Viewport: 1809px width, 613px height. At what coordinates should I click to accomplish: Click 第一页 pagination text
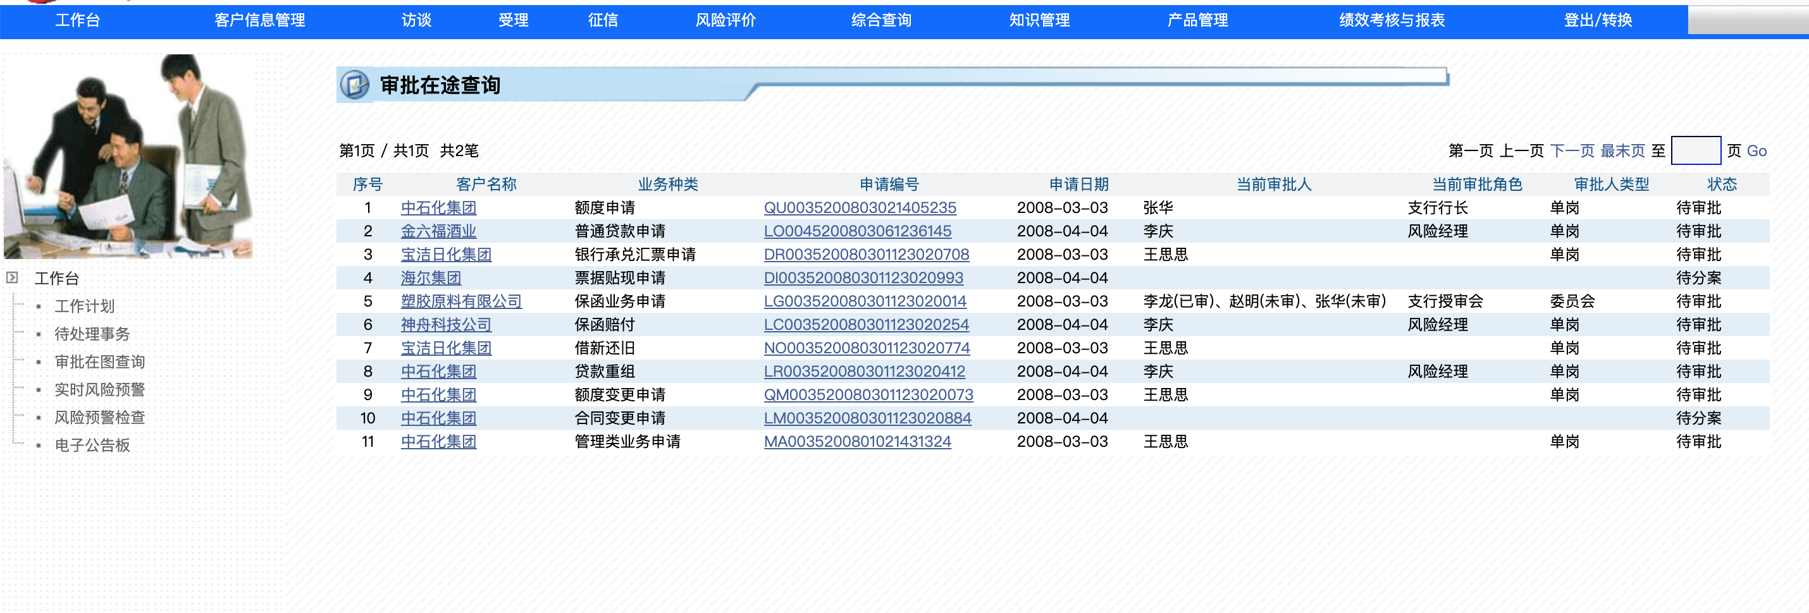pyautogui.click(x=1471, y=151)
